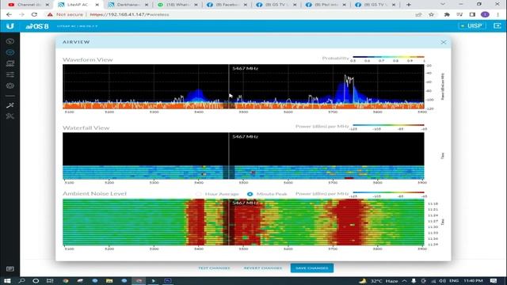Close the LiteAP AC browser tab

[x=97, y=5]
